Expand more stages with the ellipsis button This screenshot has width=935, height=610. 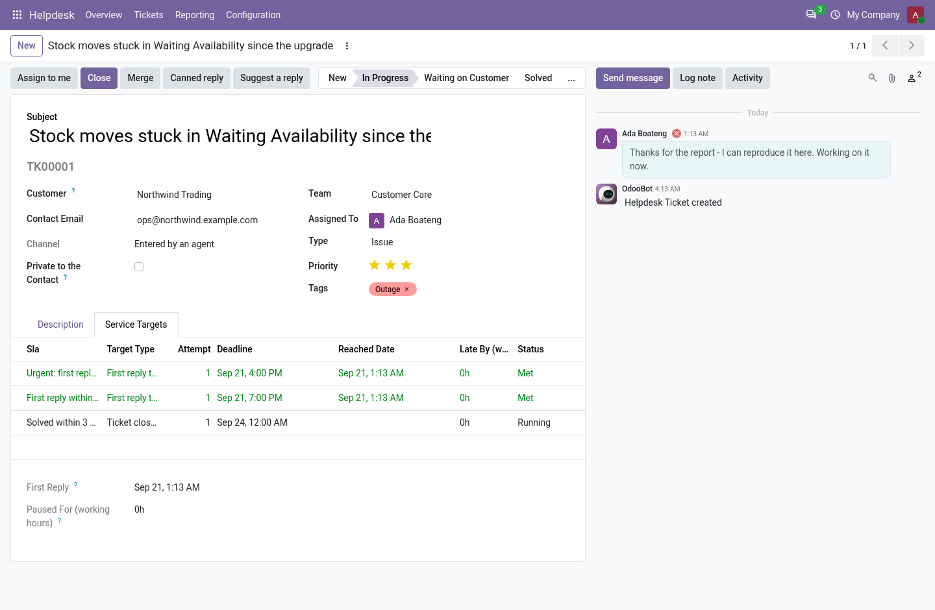[571, 78]
